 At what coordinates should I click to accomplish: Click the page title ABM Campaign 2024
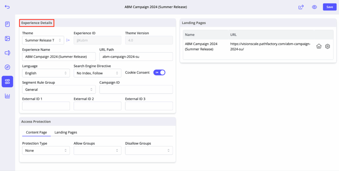tap(156, 7)
